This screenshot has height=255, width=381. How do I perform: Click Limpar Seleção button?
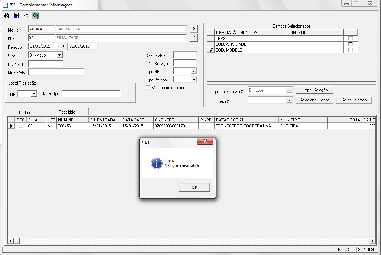click(x=314, y=90)
